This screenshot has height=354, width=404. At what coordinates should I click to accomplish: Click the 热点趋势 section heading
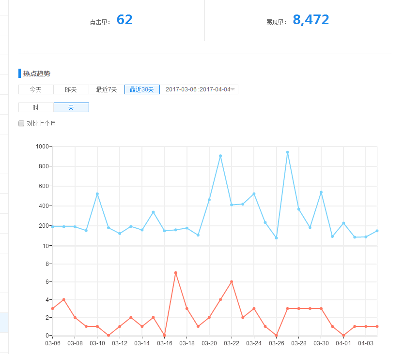pyautogui.click(x=37, y=74)
